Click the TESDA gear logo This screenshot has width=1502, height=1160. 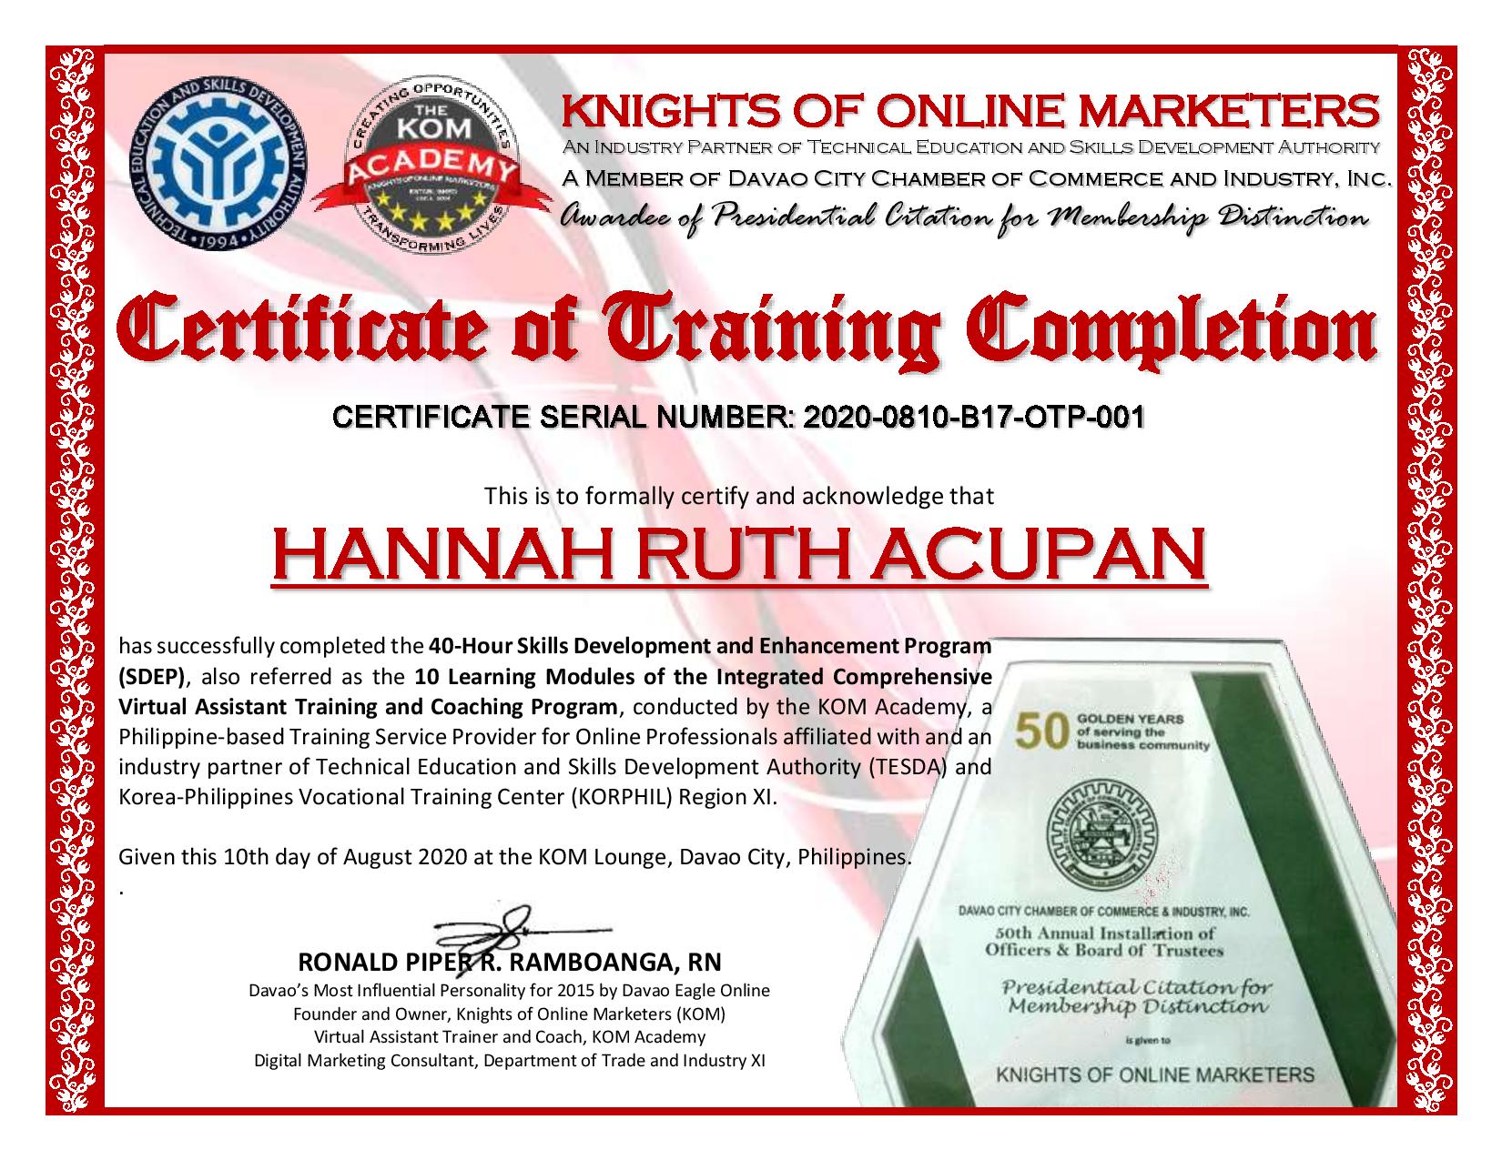coord(220,165)
